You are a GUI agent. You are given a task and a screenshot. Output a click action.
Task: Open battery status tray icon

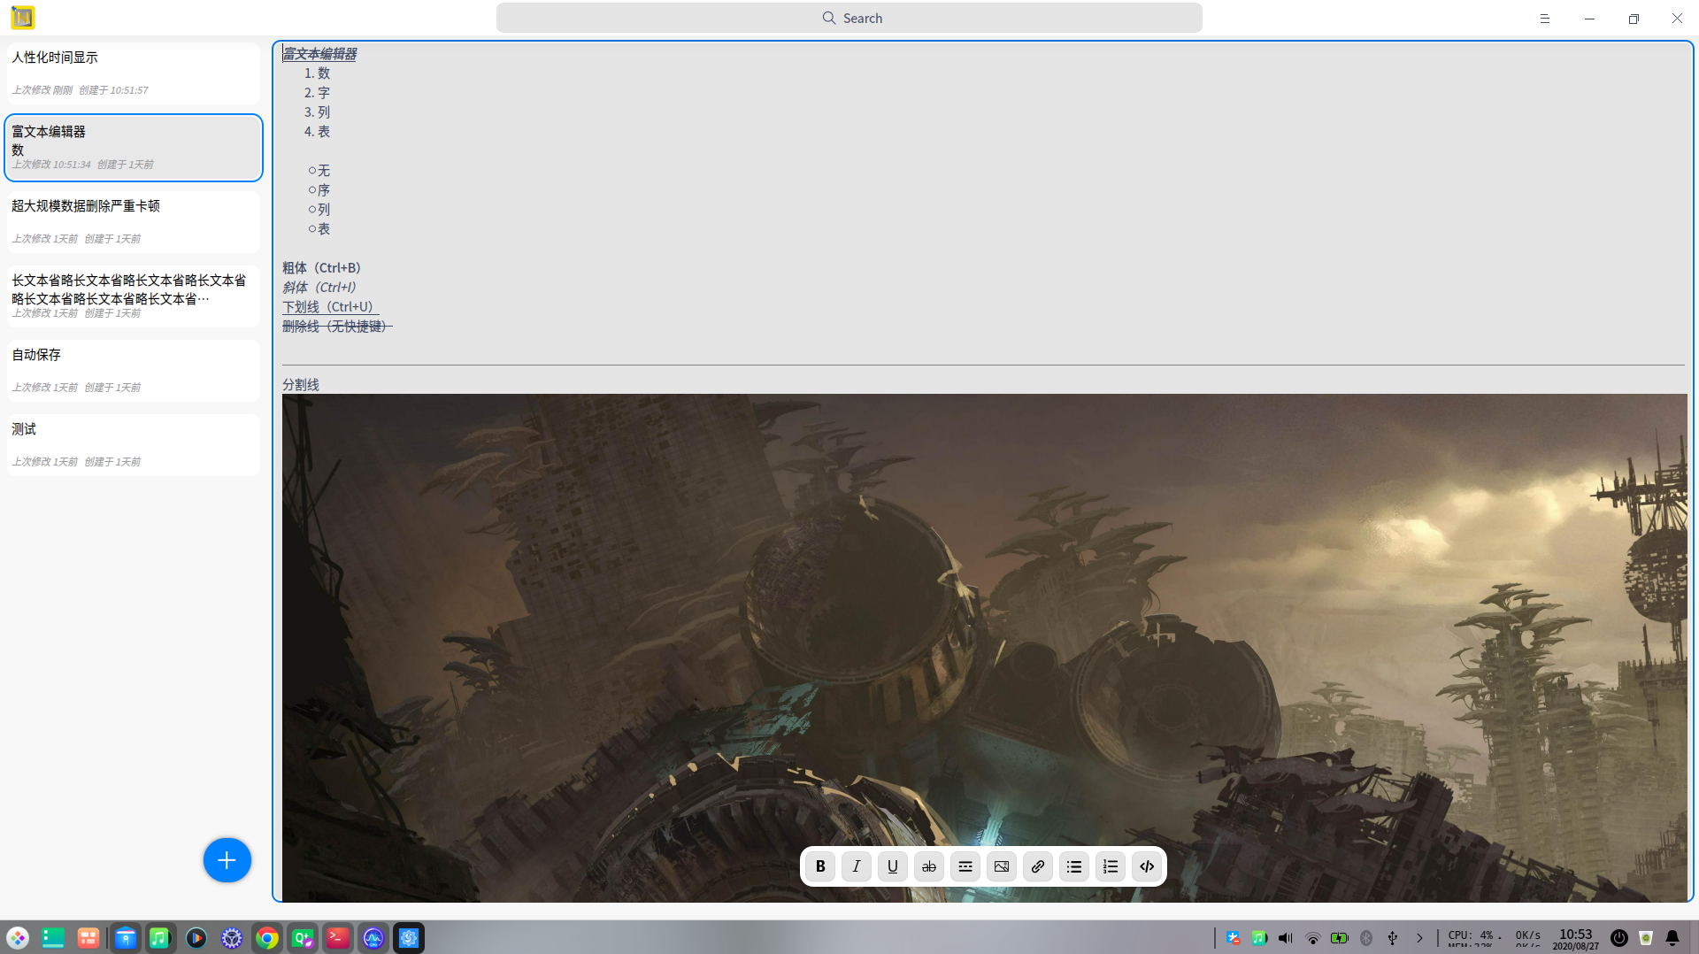[x=1340, y=938]
